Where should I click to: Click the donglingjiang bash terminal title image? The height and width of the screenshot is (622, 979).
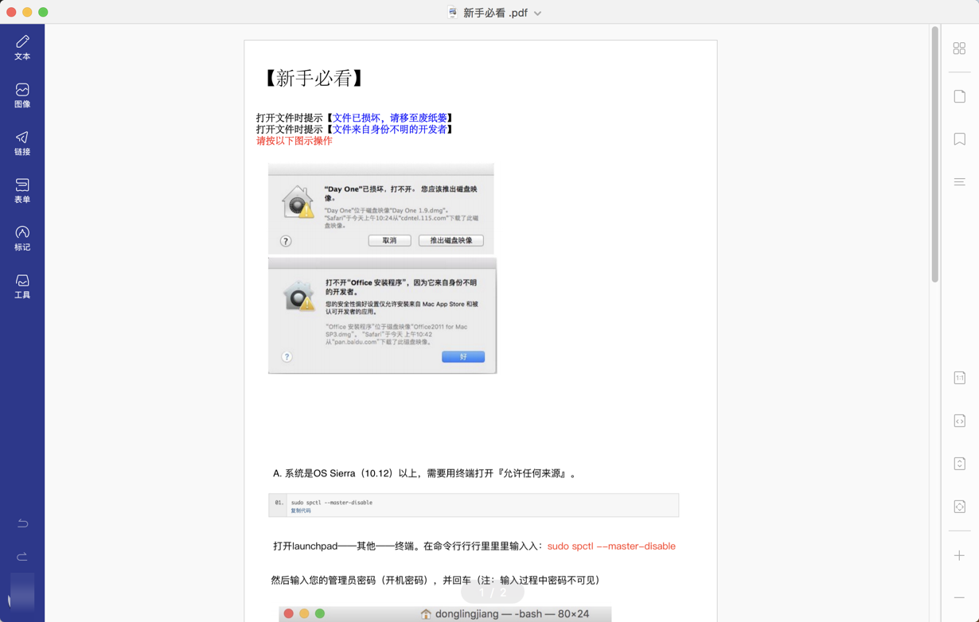[445, 614]
